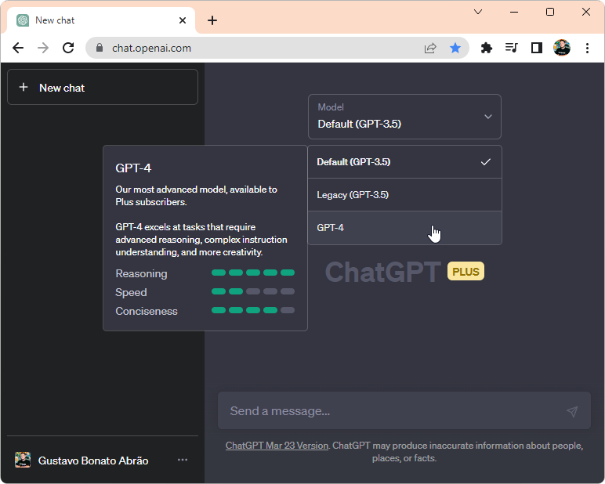Click the ChatGPT heading text
Screen dimensions: 605x484
click(383, 272)
